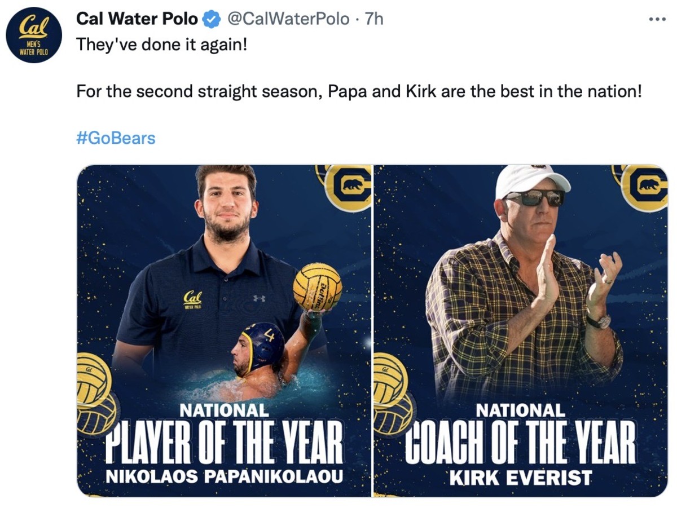The width and height of the screenshot is (677, 508).
Task: Click the Cal Water Polo profile avatar
Action: pyautogui.click(x=34, y=35)
